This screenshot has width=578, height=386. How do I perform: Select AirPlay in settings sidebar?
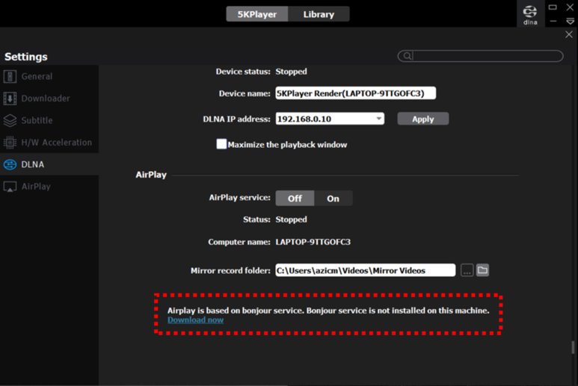click(x=49, y=187)
